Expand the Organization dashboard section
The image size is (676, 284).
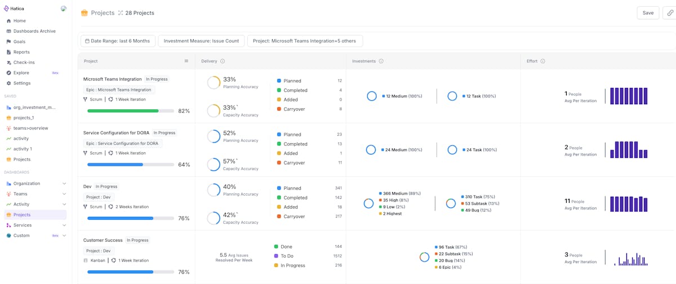point(64,184)
